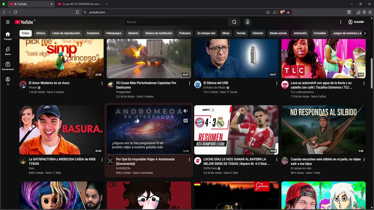Viewport: 374px width, 210px height.
Task: Open No respondas al silbido thumbnail
Action: point(323,130)
